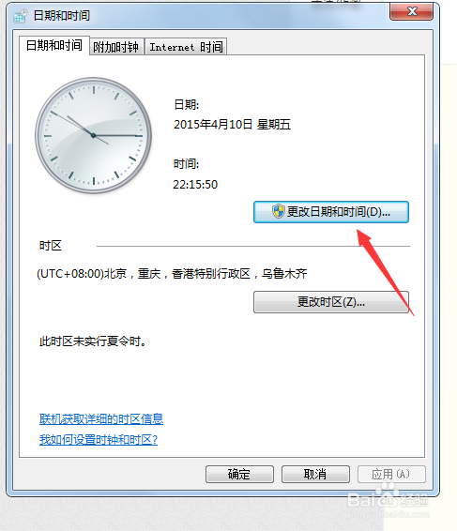
Task: Click the UAC shield icon on change date button
Action: click(279, 211)
